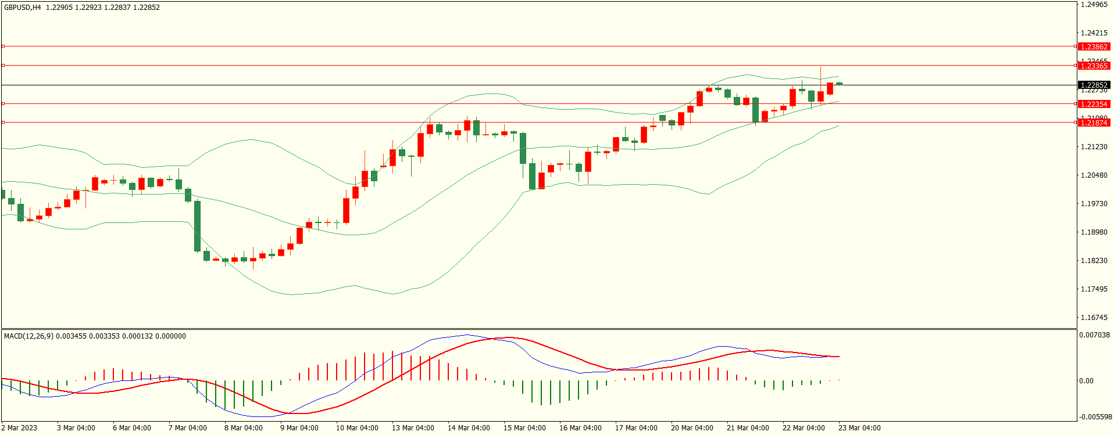Click the MACD(12,26,9) indicator label
Image resolution: width=1114 pixels, height=435 pixels.
(29, 336)
